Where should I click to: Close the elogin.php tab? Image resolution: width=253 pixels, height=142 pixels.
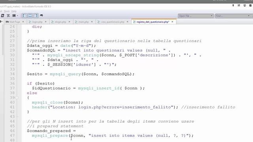[x=70, y=22]
